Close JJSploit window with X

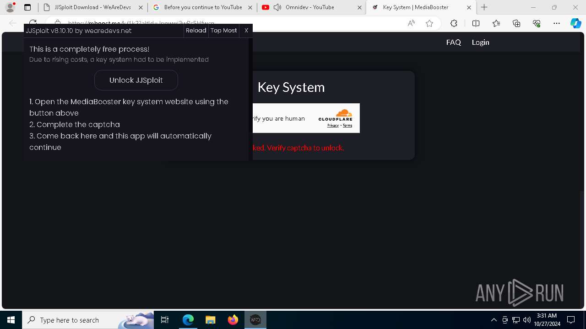tap(246, 31)
